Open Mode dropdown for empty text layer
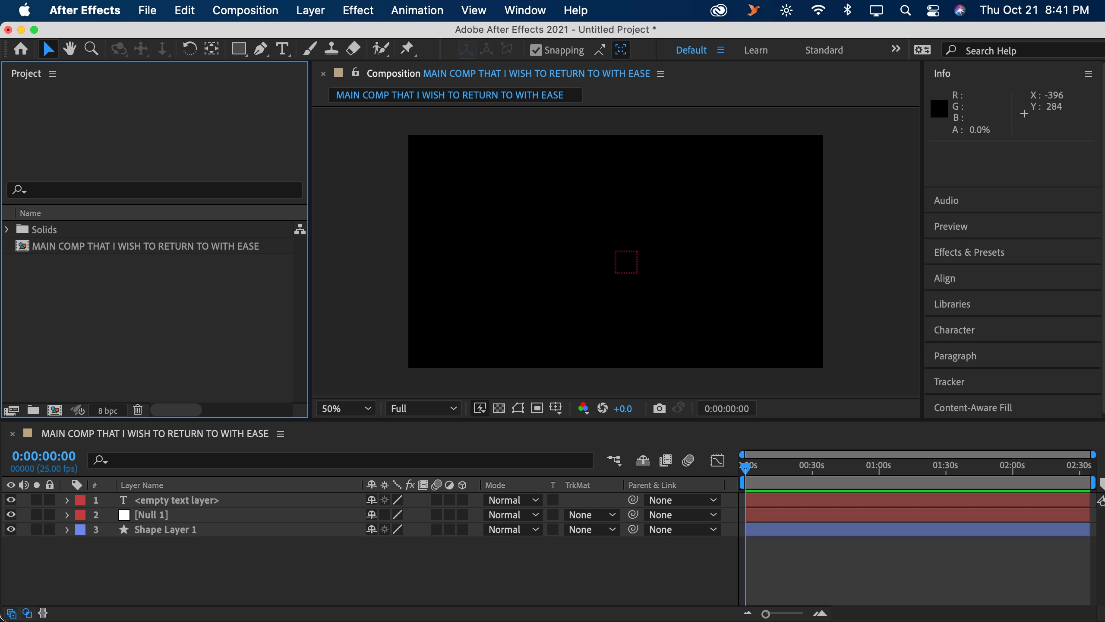The width and height of the screenshot is (1105, 622). point(513,500)
